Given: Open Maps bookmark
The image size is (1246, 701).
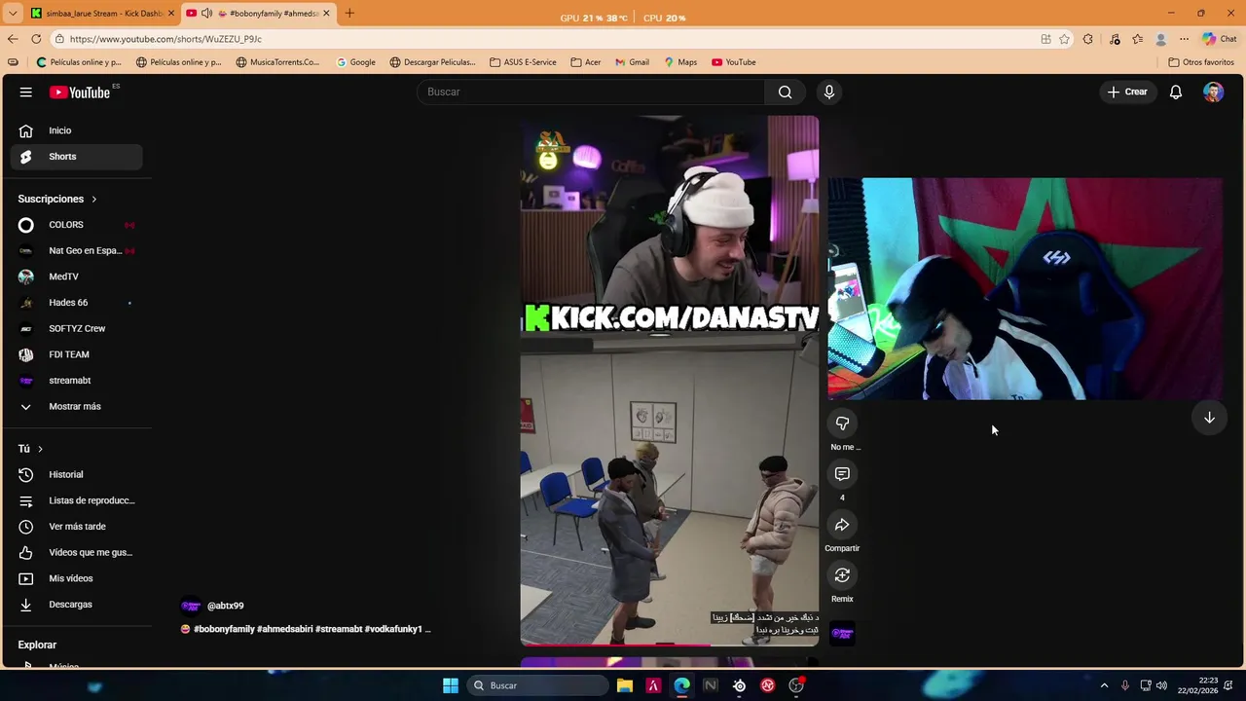Looking at the screenshot, I should (x=680, y=62).
